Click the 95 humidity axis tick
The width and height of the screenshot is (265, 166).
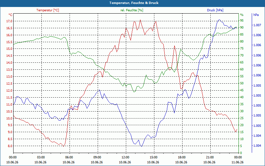[242, 21]
